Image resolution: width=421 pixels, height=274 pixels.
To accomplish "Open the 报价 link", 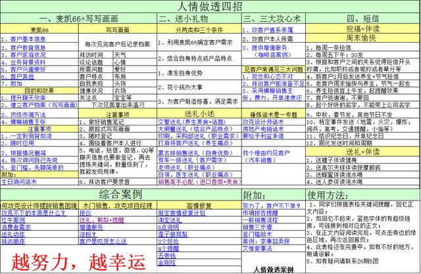I will [x=85, y=213].
